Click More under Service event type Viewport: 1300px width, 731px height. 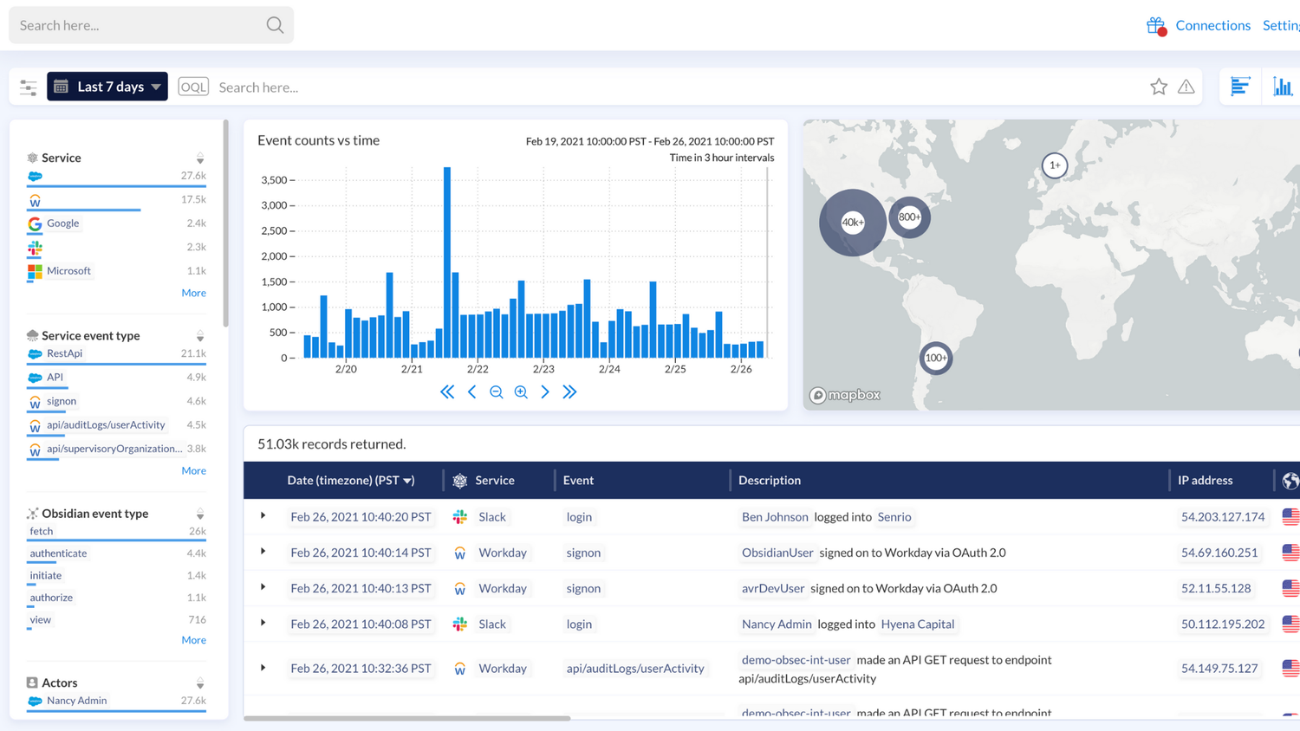point(193,470)
